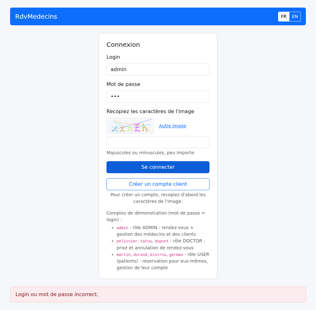Viewport: 316px width, 310px height.
Task: Request another captcha via Autre image
Action: [x=173, y=126]
